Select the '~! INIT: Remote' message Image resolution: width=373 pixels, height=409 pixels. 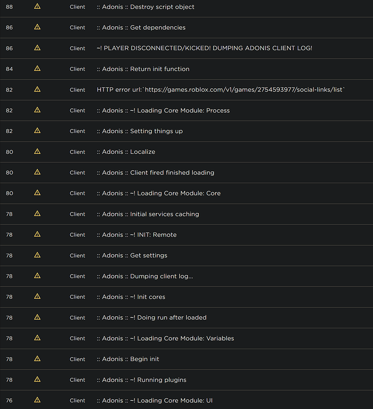pos(137,234)
